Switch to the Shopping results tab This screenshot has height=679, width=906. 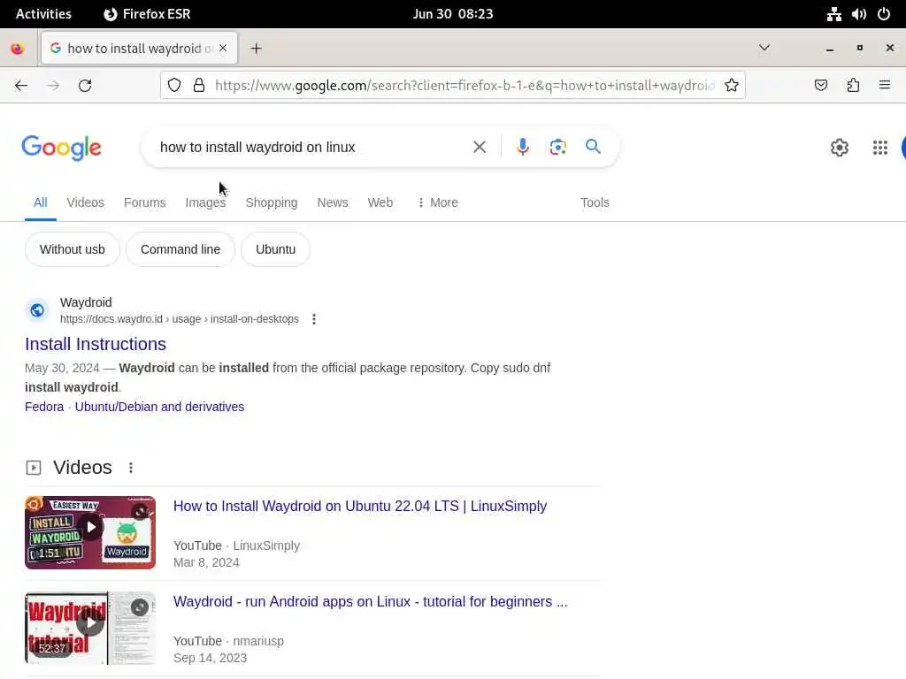click(272, 202)
